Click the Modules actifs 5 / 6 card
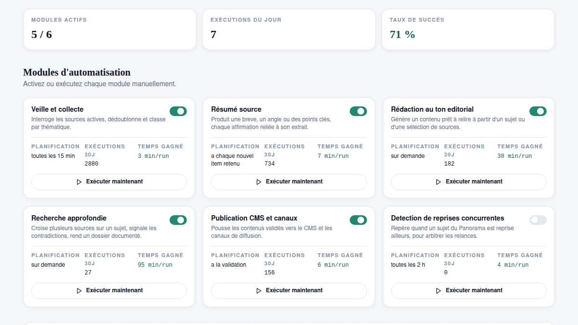This screenshot has width=578, height=325. click(x=110, y=29)
